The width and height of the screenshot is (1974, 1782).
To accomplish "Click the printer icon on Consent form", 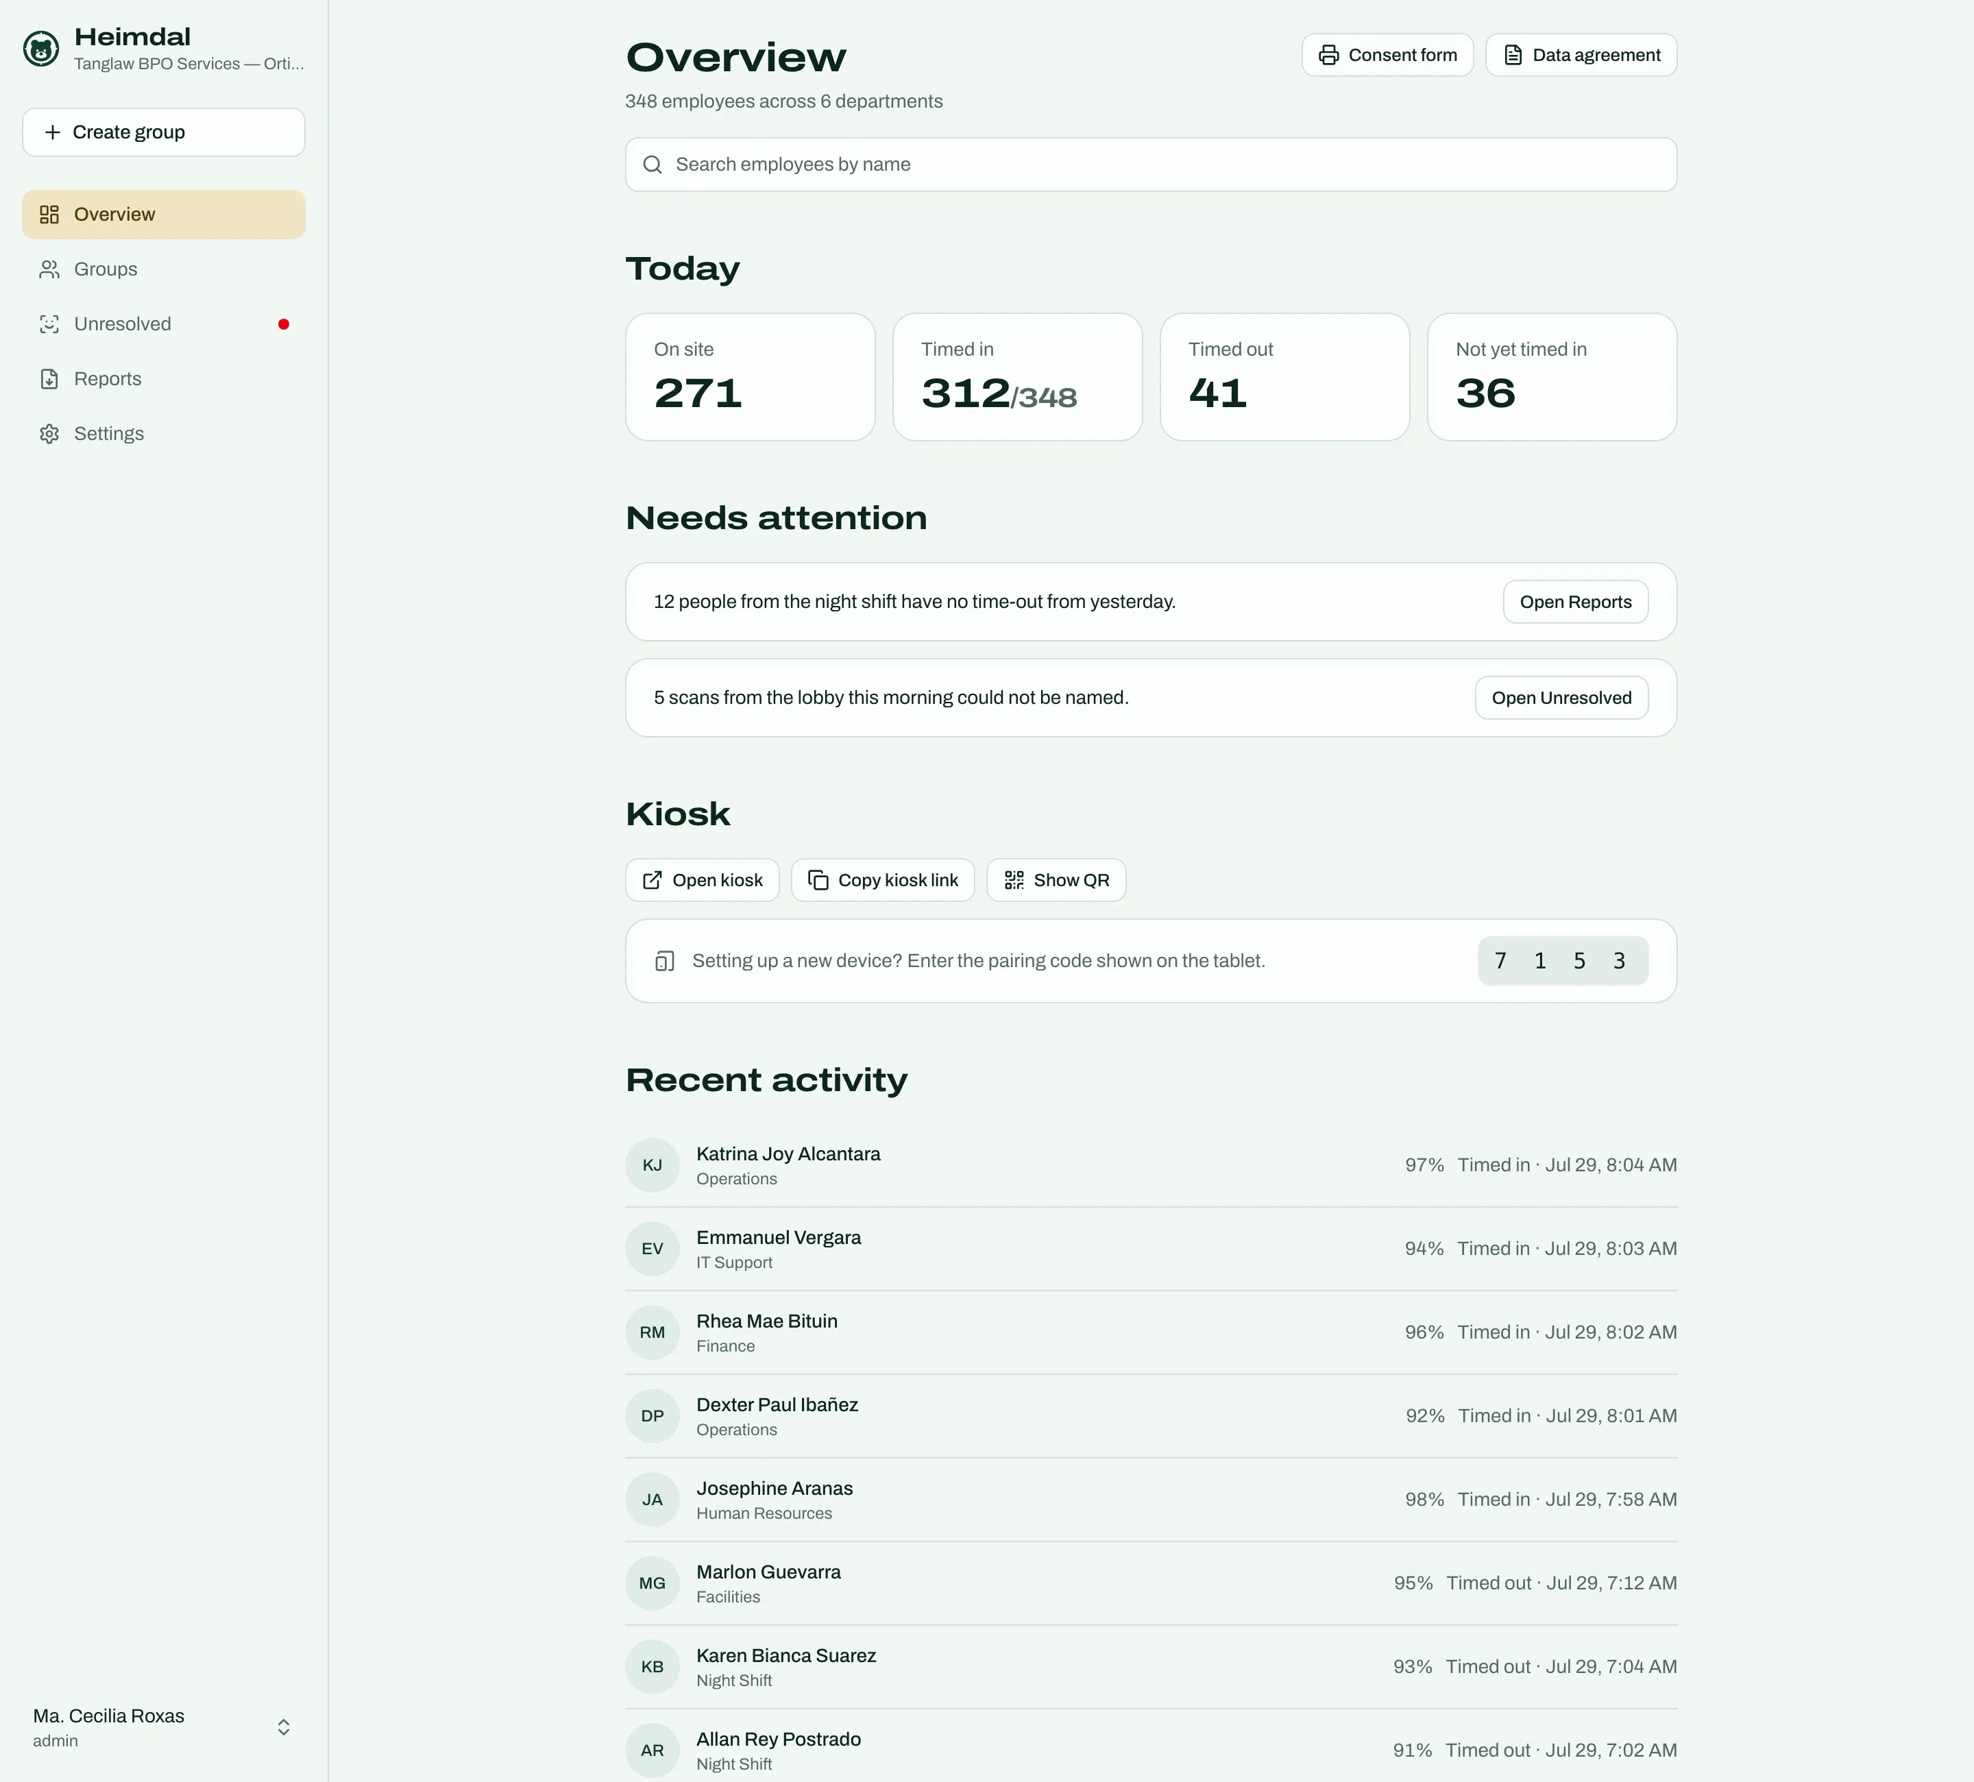I will 1329,55.
